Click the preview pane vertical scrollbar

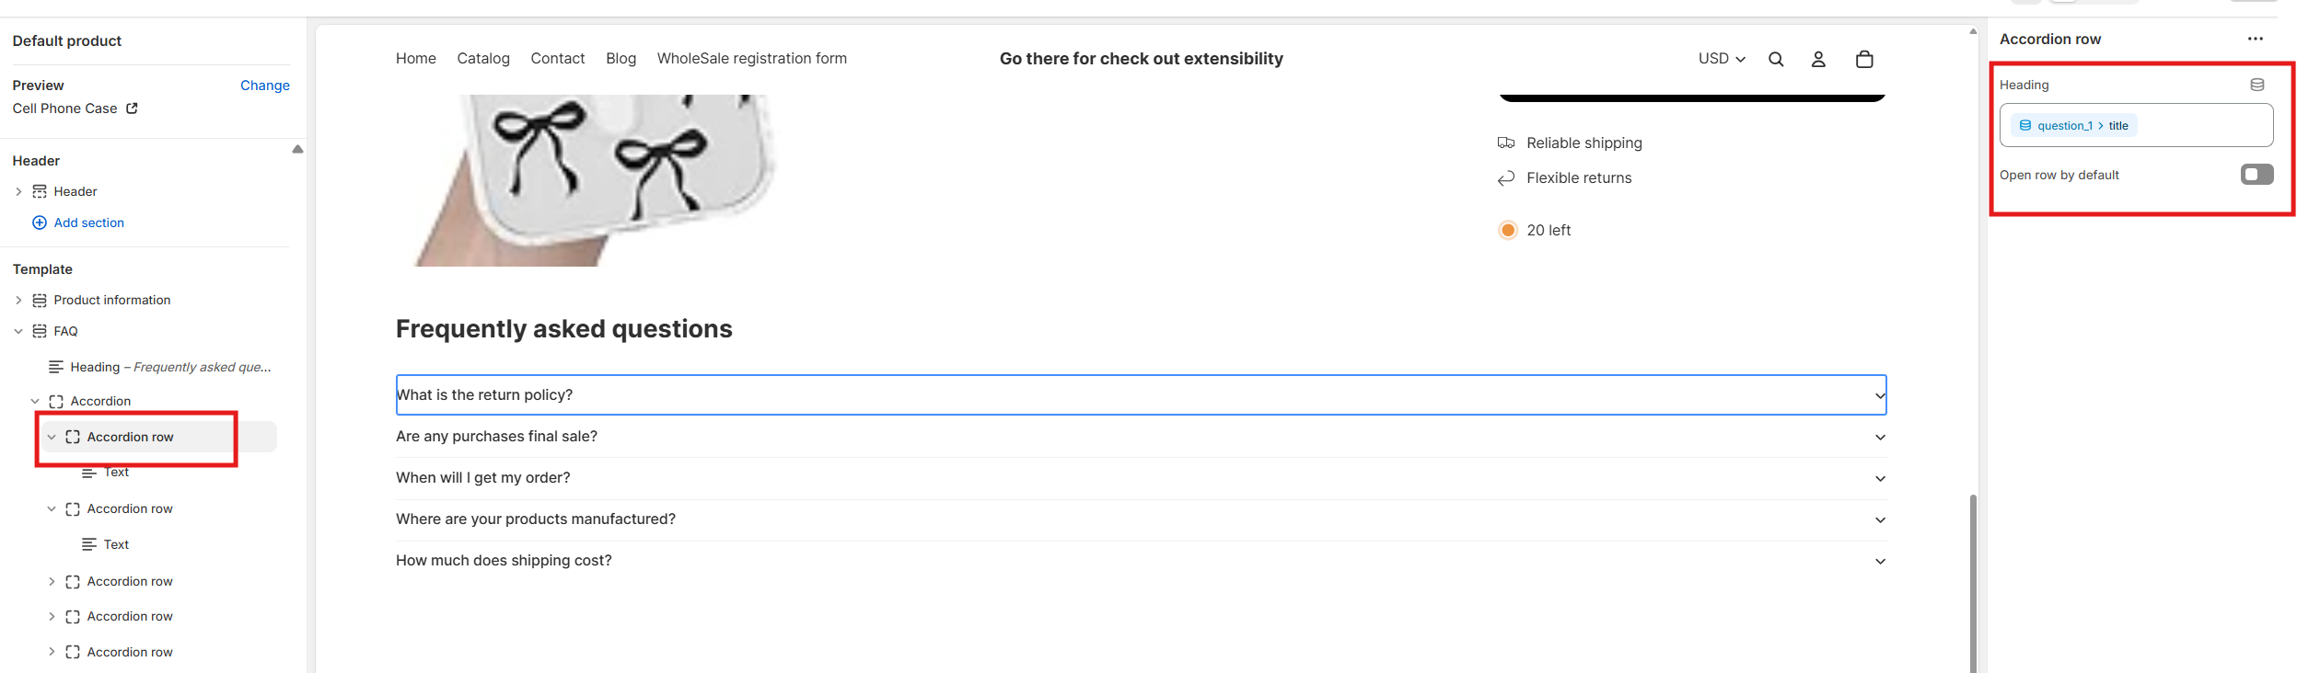point(1973,579)
